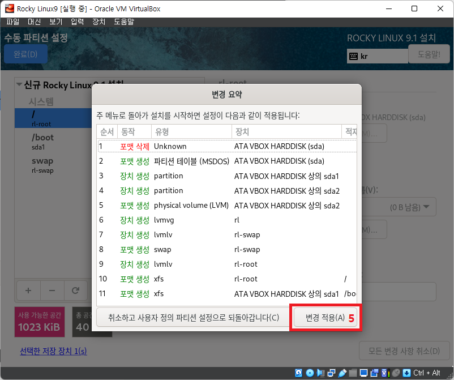Open the volume group dropdown showing 0 B 남음
Screen dimensions: 454x380
tap(400, 207)
